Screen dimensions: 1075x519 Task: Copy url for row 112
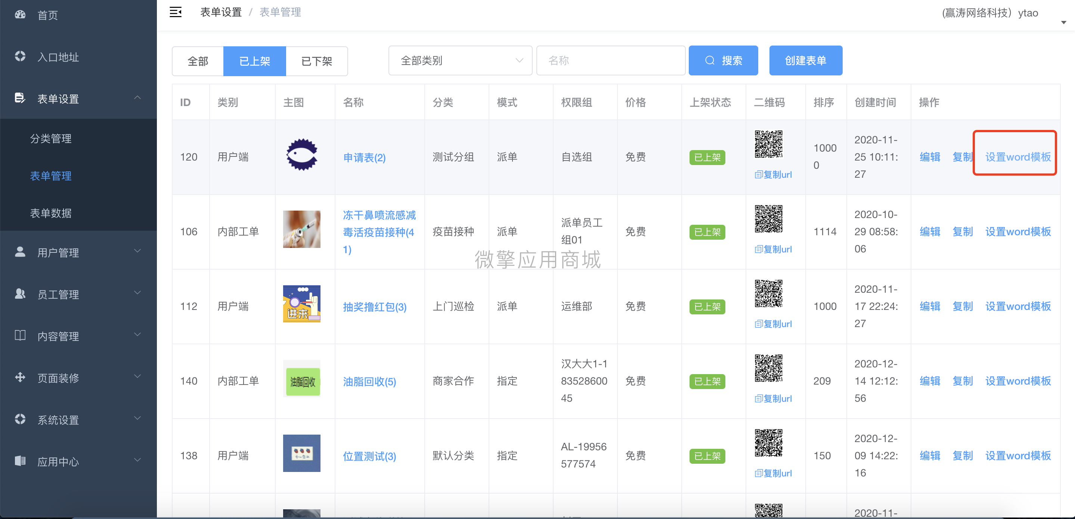773,324
